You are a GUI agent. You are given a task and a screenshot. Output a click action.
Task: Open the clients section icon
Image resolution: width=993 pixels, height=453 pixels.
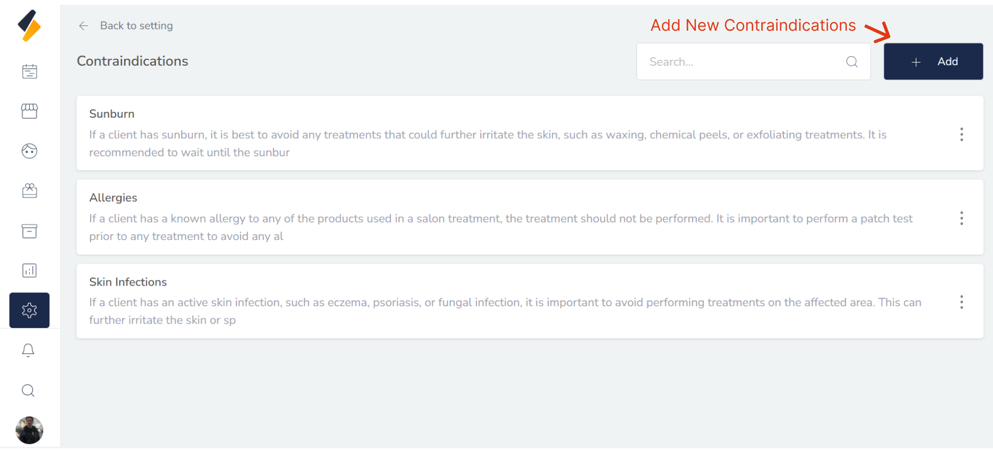29,151
